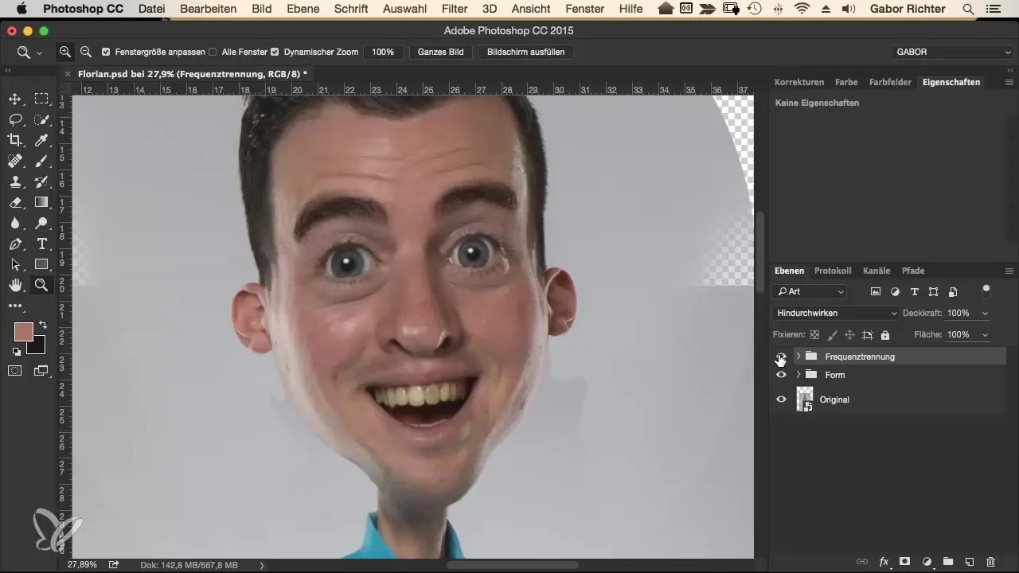Select the Move tool
1019x573 pixels.
(14, 99)
